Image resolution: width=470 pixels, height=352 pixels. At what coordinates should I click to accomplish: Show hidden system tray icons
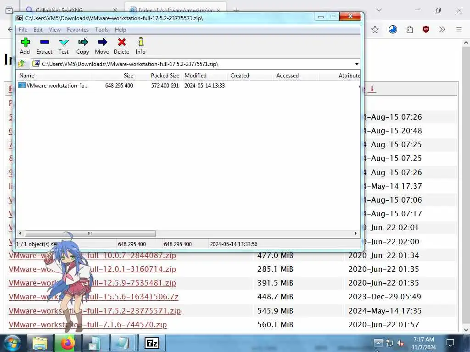coord(378,343)
